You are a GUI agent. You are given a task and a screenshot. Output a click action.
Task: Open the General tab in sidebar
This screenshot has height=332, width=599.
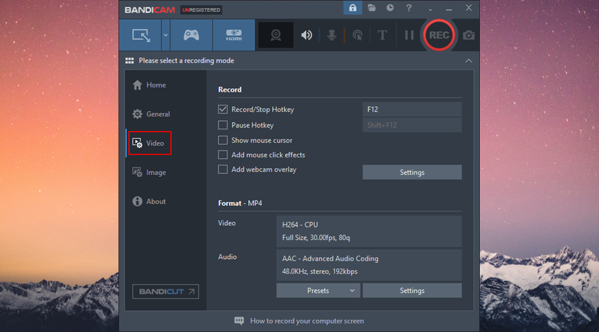(x=151, y=114)
